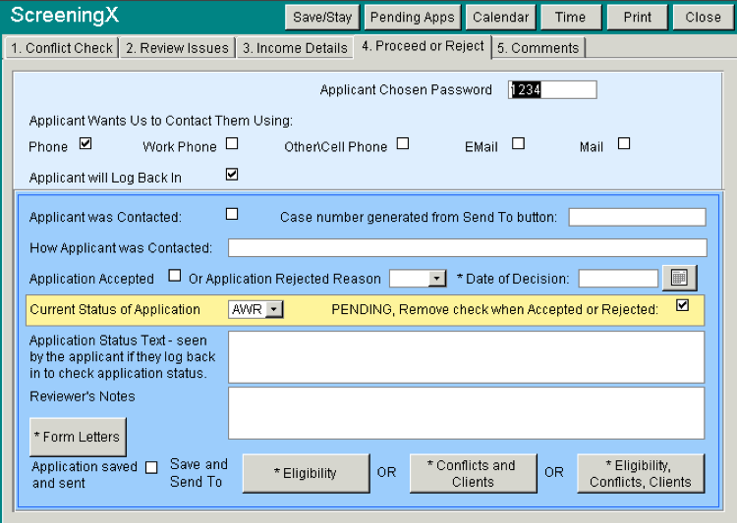
Task: Uncheck the Phone contact checkbox
Action: pos(85,144)
